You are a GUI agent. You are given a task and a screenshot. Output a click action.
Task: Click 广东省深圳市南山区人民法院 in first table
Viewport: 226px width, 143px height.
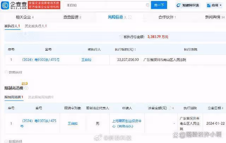tap(165, 60)
